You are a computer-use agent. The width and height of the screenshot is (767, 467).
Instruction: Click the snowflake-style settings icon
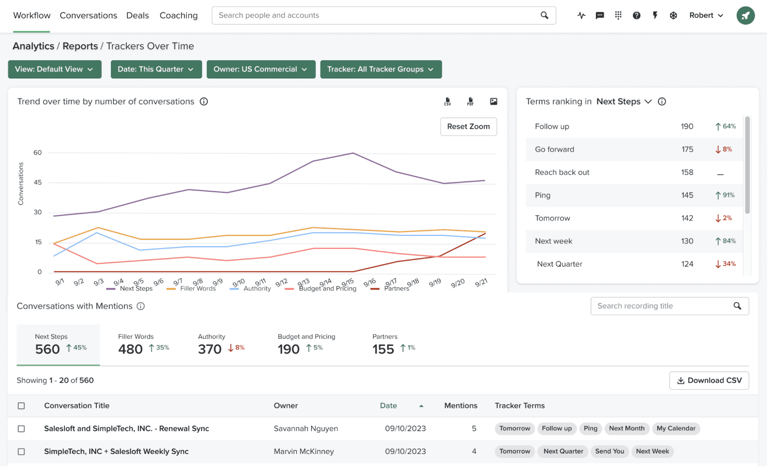pyautogui.click(x=673, y=15)
